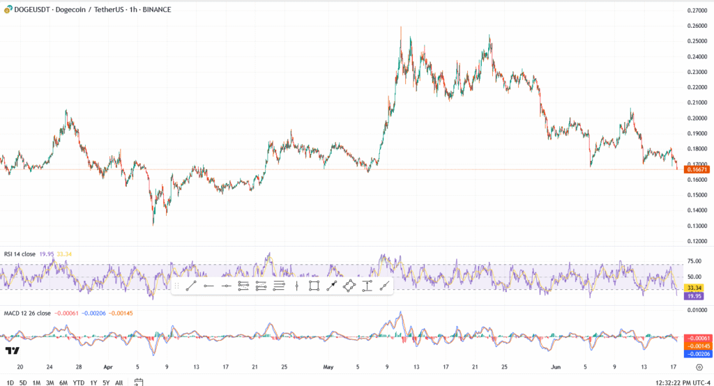Viewport: 714px width, 386px height.
Task: Select the MACD 12 26 close legend
Action: click(27, 313)
